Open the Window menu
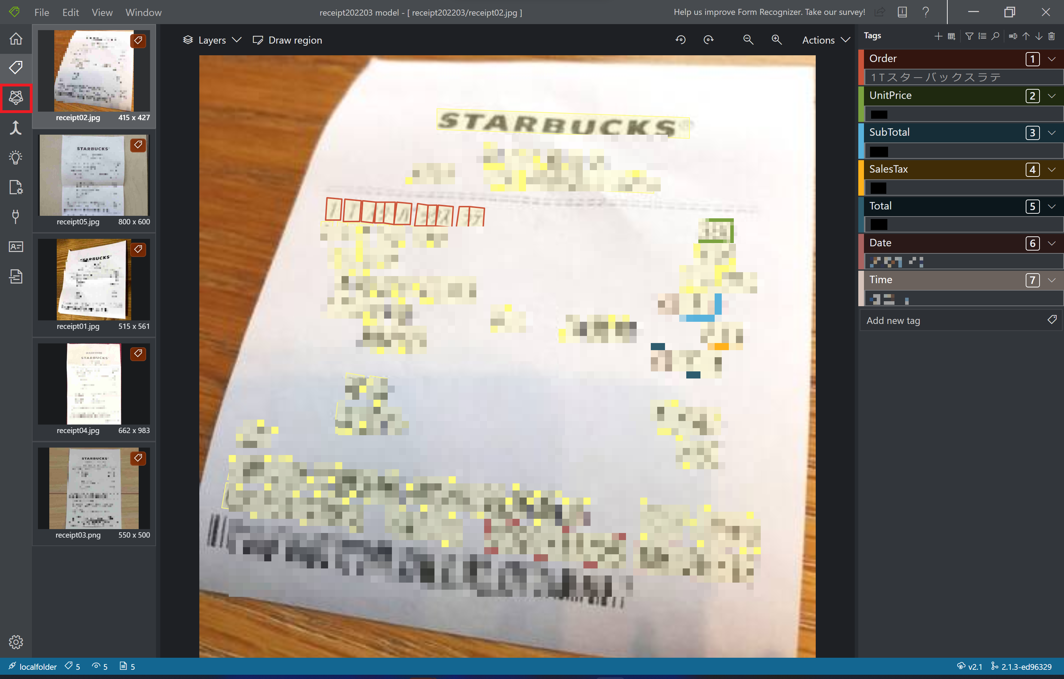This screenshot has height=679, width=1064. click(x=143, y=12)
